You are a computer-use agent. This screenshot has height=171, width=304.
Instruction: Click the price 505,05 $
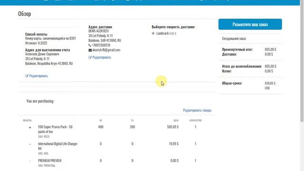[x=173, y=127]
